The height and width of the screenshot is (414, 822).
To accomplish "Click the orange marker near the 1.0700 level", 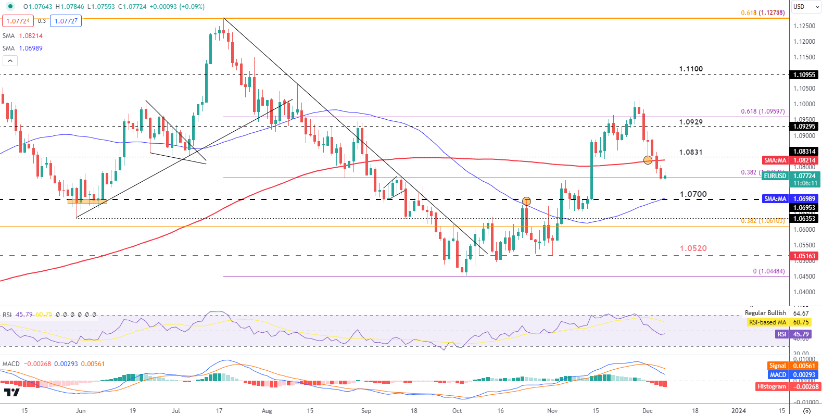I will tap(526, 201).
